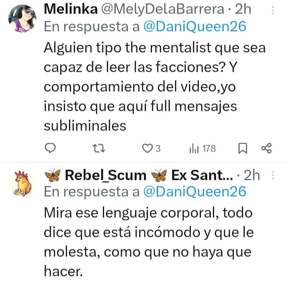The image size is (287, 286).
Task: Bookmark Melinka's tweet
Action: (x=242, y=149)
